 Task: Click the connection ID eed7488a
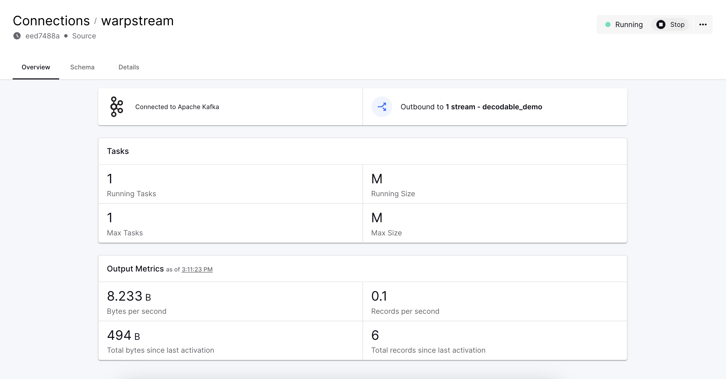43,36
